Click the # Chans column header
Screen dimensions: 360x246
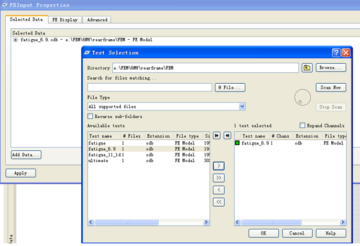pos(282,136)
